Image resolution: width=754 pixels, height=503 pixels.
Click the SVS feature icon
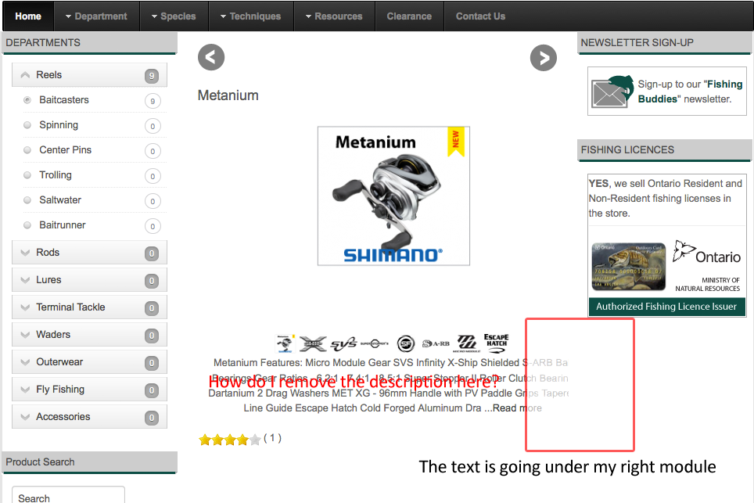[x=343, y=343]
